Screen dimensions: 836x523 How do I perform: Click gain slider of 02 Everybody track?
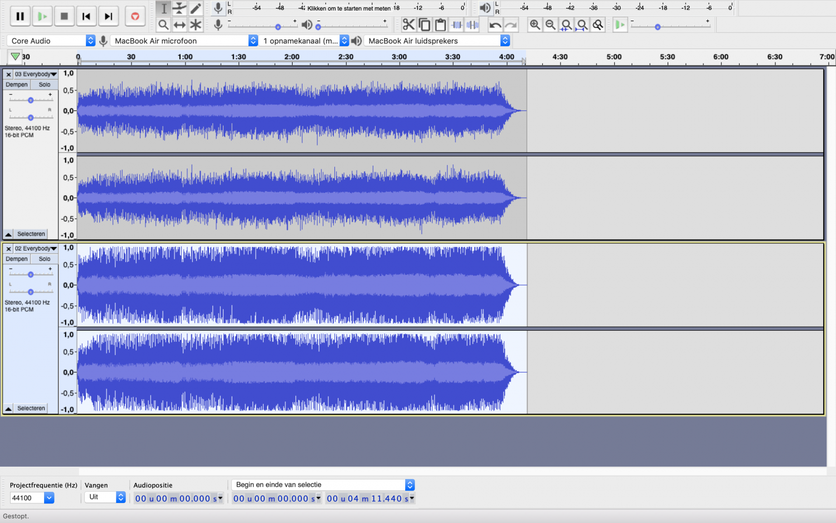coord(31,274)
